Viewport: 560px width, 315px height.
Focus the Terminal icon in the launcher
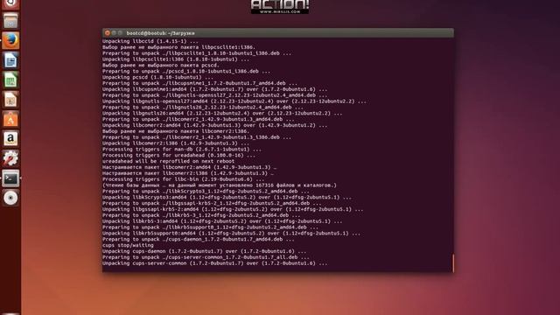coord(10,178)
